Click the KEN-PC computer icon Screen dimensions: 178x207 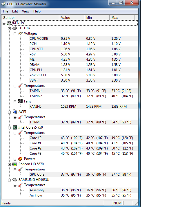coord(10,23)
